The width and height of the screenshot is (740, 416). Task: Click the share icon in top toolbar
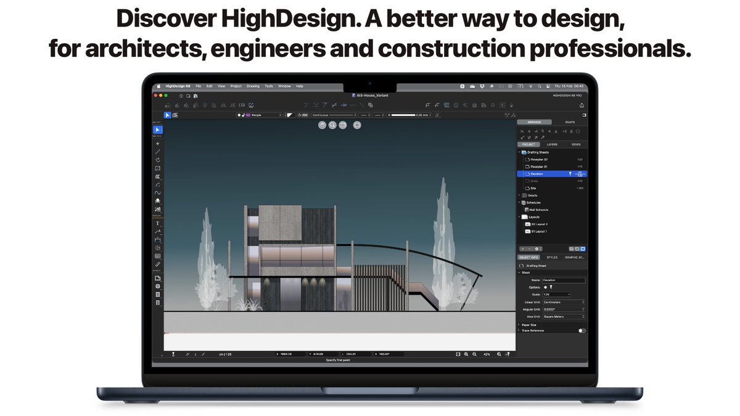[x=582, y=105]
